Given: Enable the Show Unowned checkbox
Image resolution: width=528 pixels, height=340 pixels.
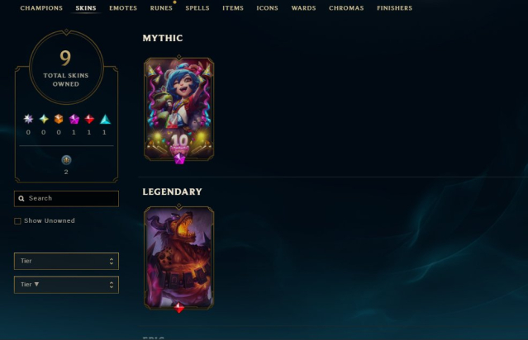Looking at the screenshot, I should tap(17, 221).
